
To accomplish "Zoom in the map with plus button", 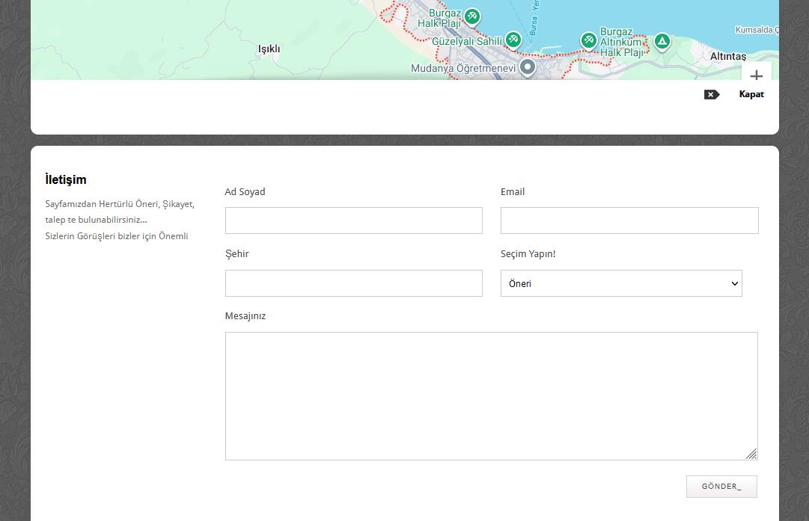I will [x=756, y=75].
